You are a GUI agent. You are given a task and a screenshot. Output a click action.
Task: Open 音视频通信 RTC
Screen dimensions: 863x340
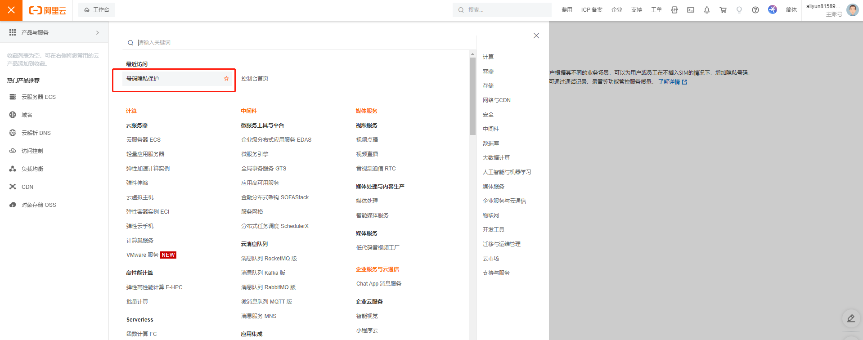[x=376, y=169]
